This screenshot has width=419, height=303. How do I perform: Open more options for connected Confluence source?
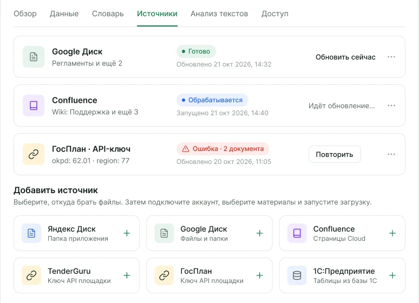click(x=391, y=106)
